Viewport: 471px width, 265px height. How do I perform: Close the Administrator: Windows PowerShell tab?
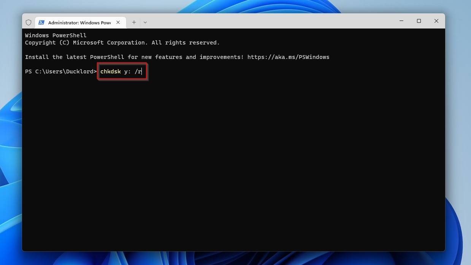pos(118,22)
